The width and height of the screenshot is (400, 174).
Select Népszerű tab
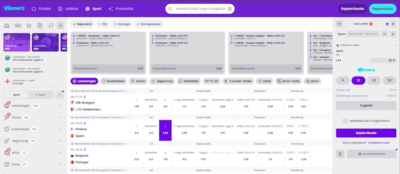pos(82,24)
